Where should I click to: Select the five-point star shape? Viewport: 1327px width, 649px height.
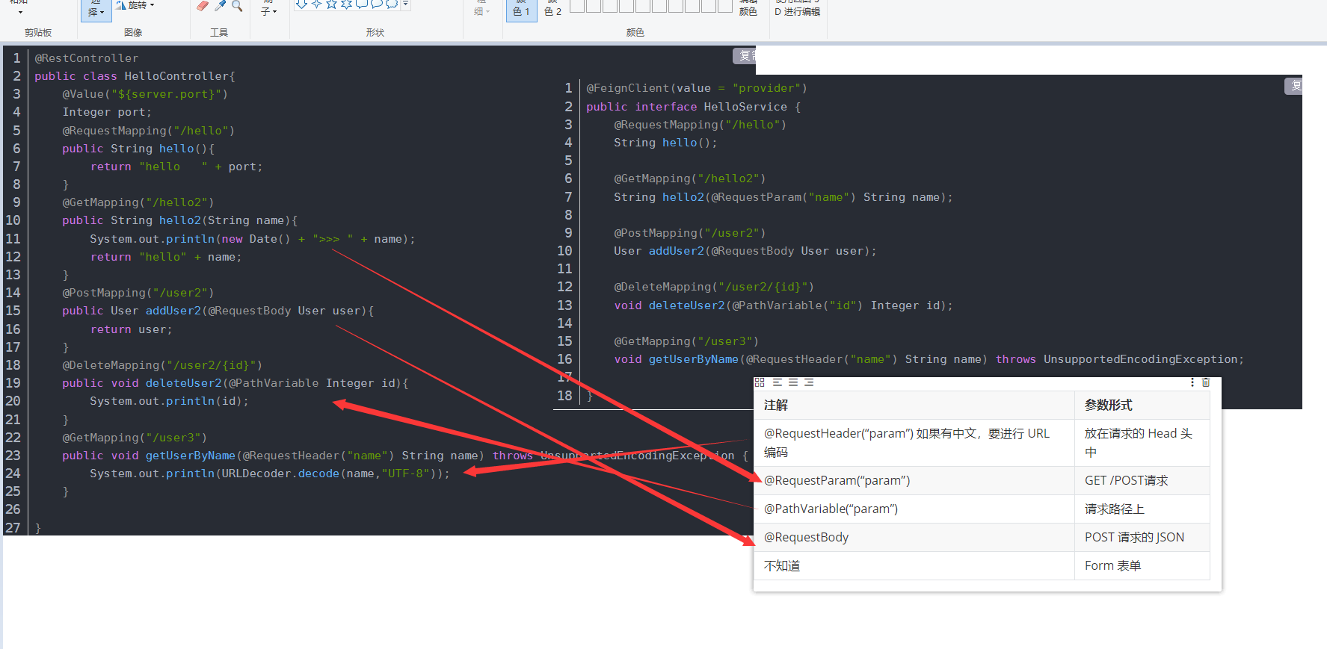tap(331, 4)
